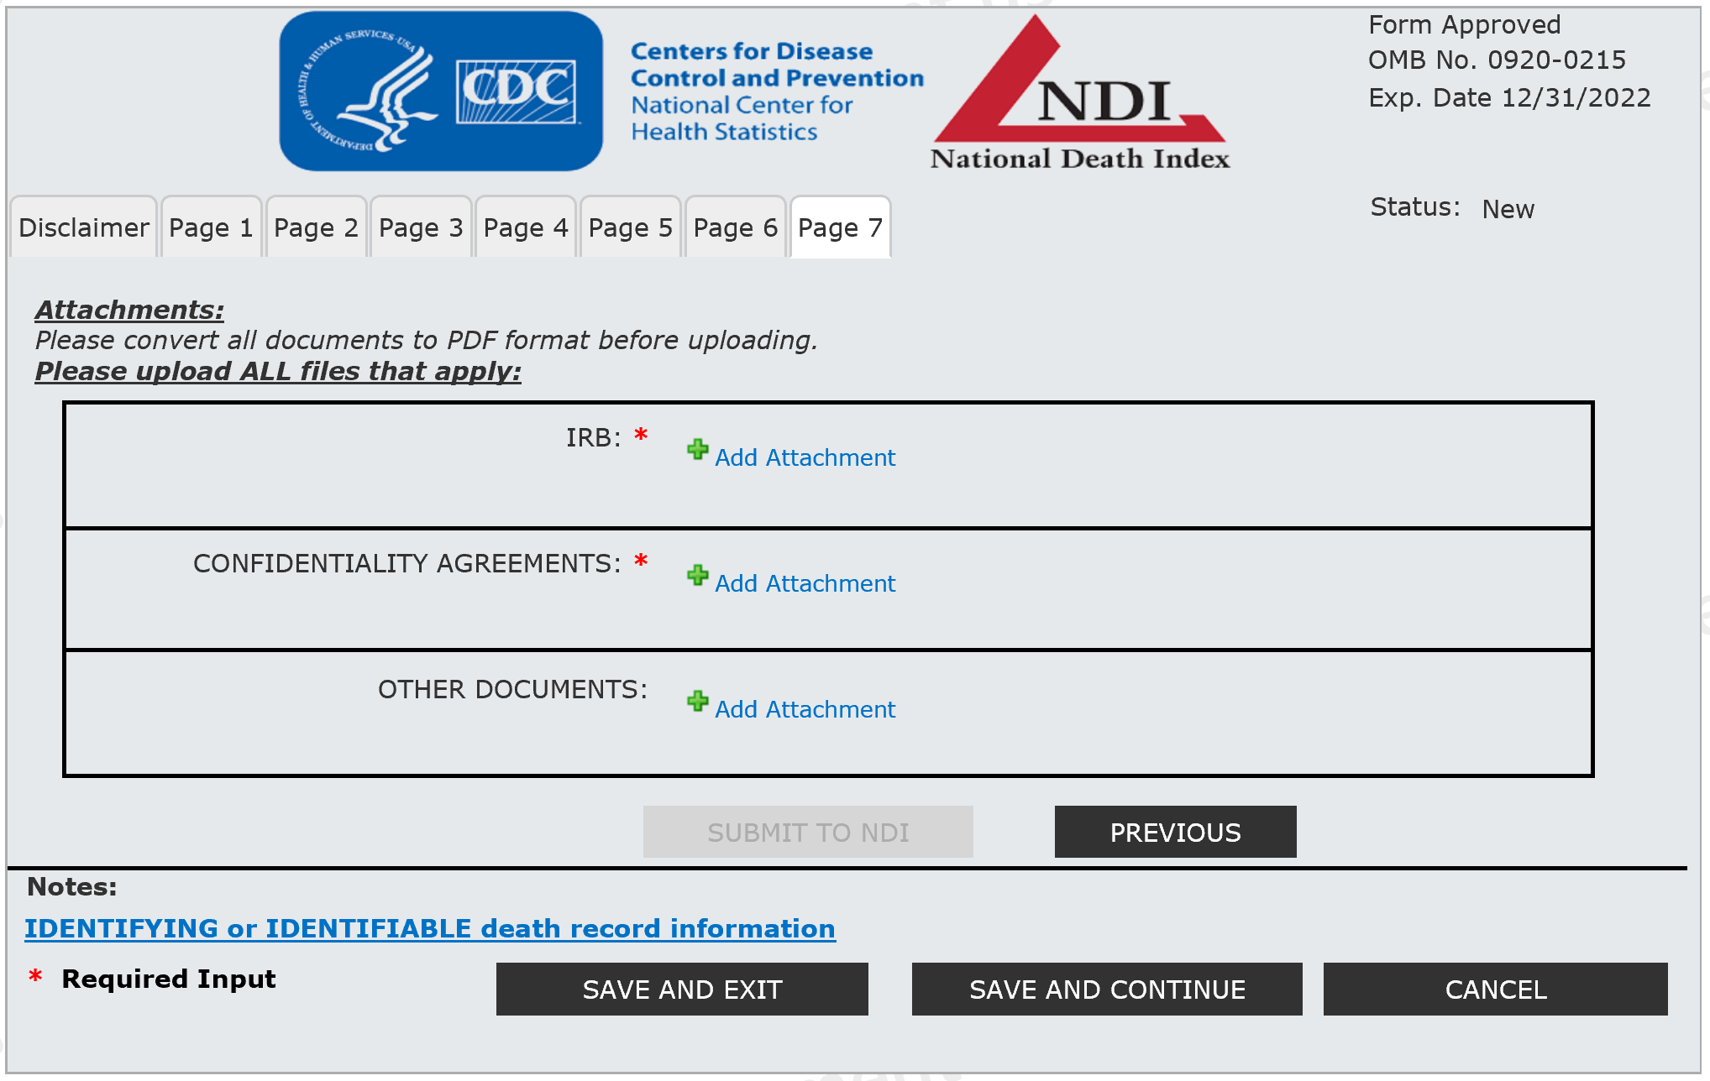Navigate to Page 6 tab
Image resolution: width=1710 pixels, height=1081 pixels.
point(735,227)
